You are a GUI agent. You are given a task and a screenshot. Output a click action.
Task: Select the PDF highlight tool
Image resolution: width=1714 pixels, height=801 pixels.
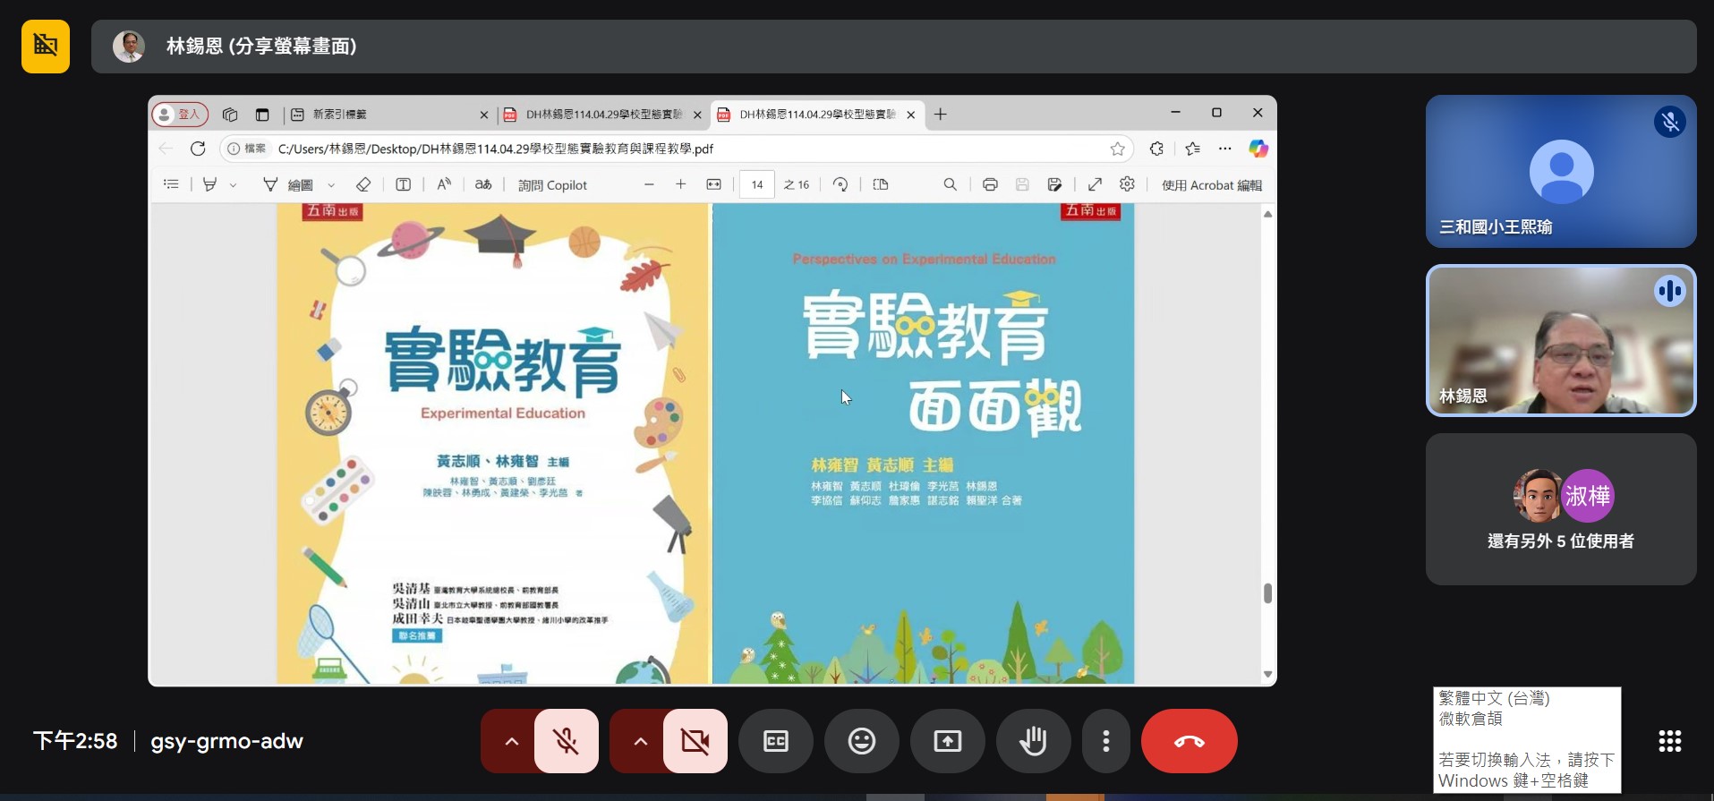pos(210,184)
